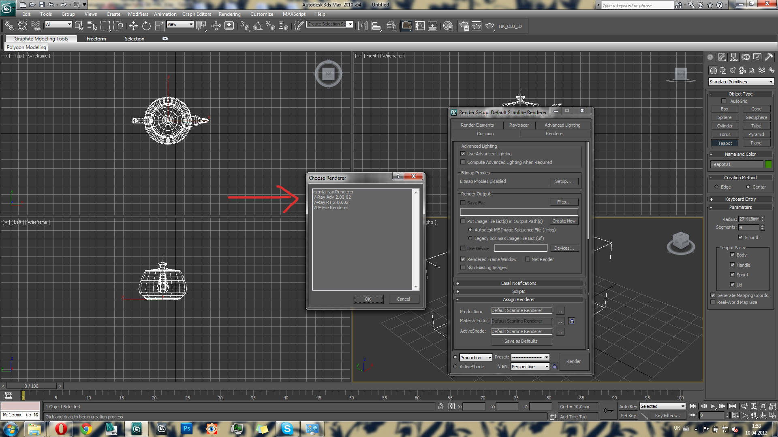The width and height of the screenshot is (778, 437).
Task: Click the Select by Name icon
Action: tap(92, 26)
